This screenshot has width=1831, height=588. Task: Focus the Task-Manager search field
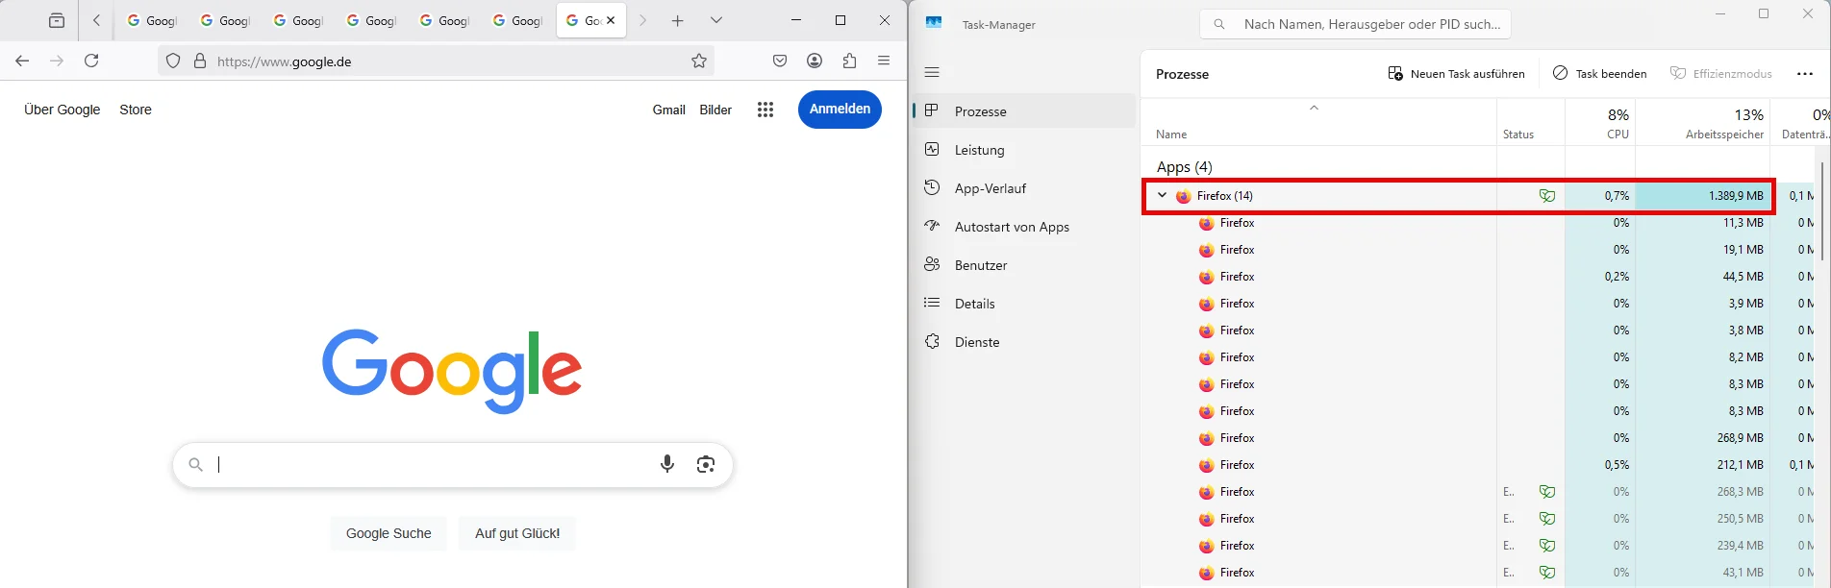pos(1355,24)
